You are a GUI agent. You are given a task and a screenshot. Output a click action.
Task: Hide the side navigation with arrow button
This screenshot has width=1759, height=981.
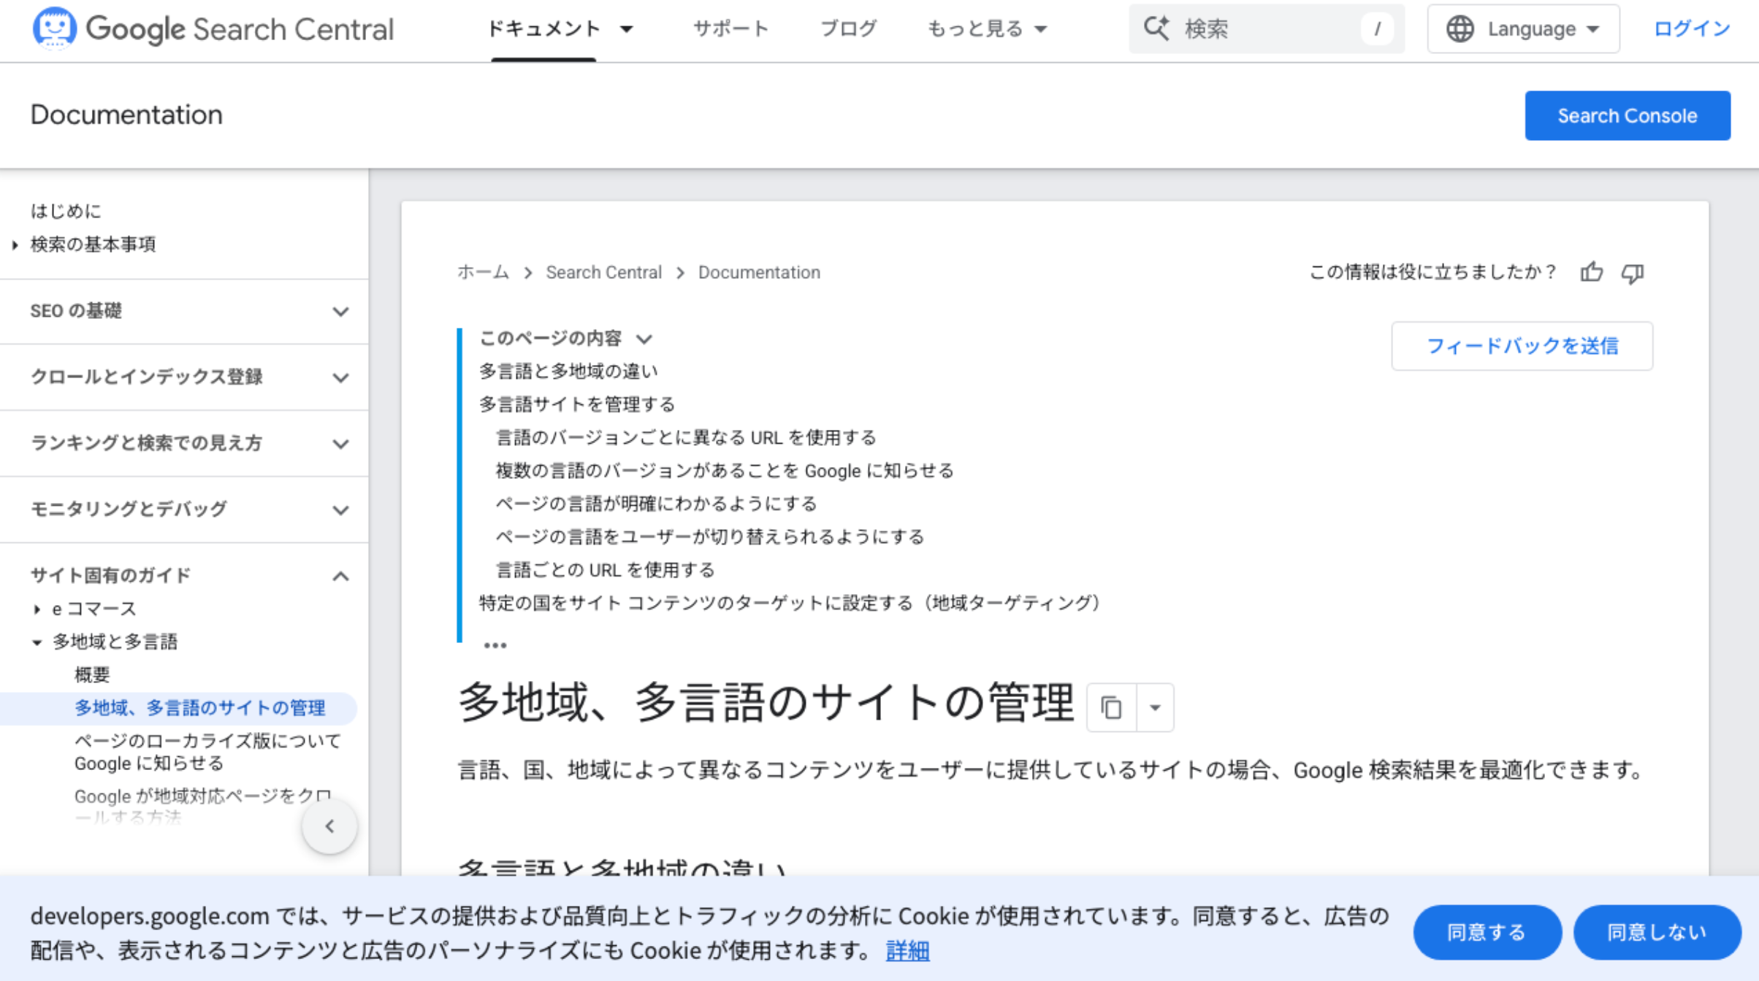coord(329,826)
